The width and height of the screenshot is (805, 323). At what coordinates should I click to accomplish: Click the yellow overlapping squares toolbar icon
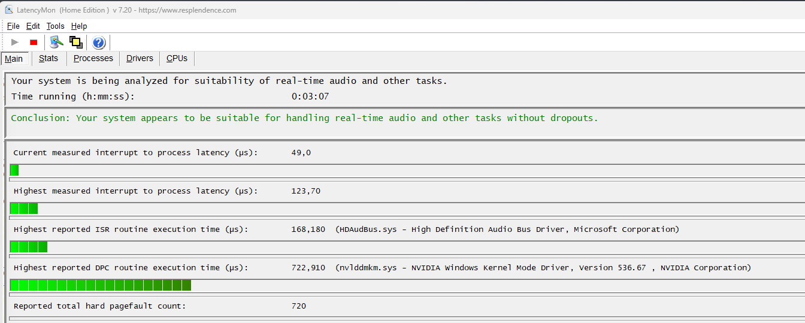click(75, 42)
